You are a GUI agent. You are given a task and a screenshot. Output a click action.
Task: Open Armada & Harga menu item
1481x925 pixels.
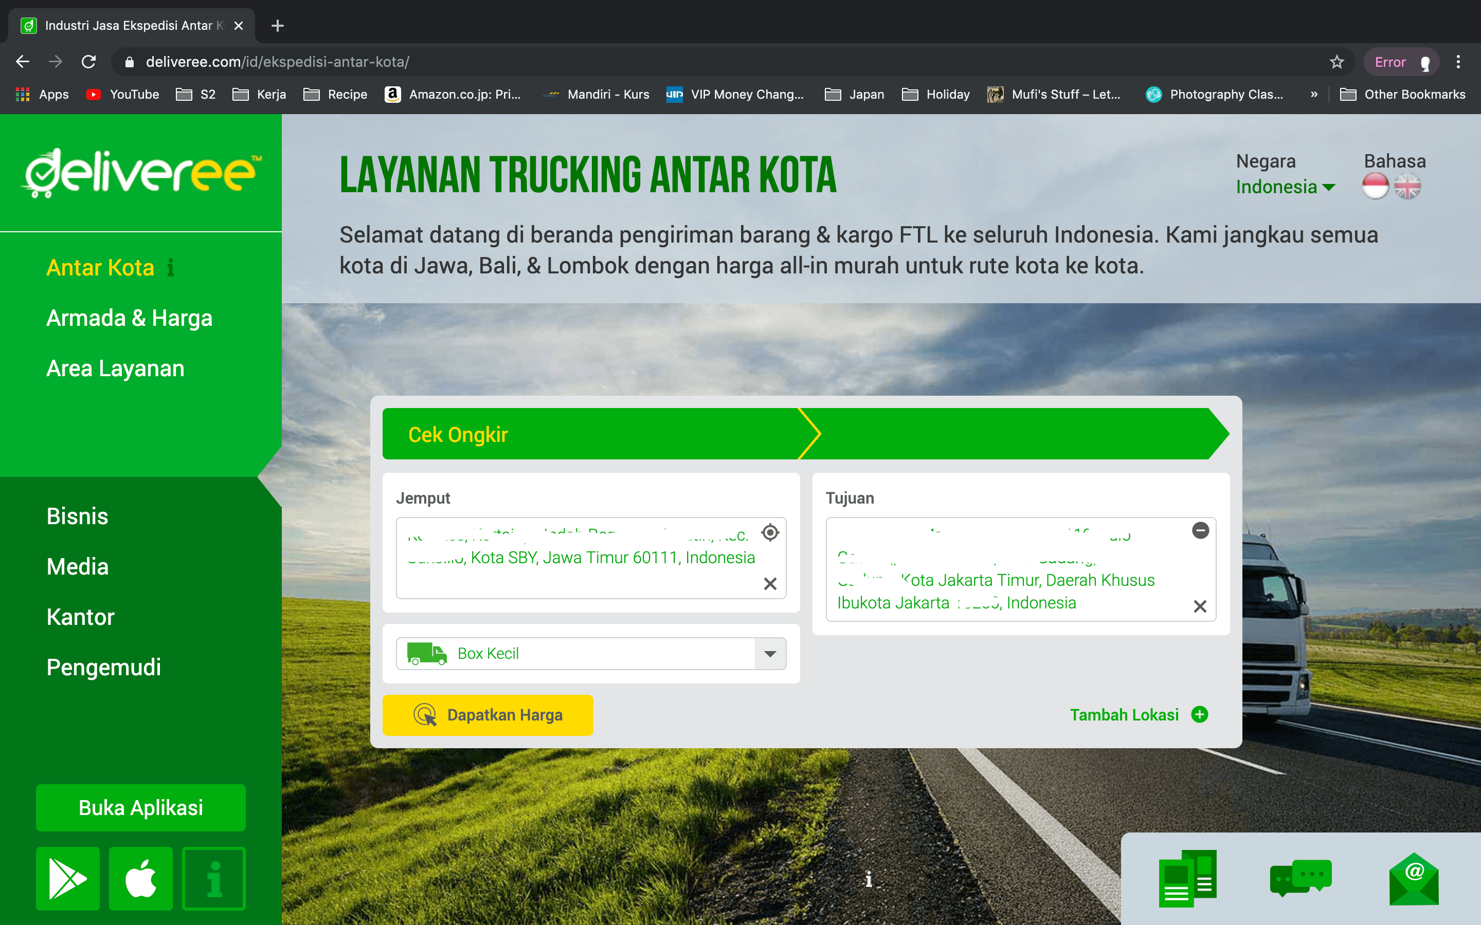(x=129, y=318)
